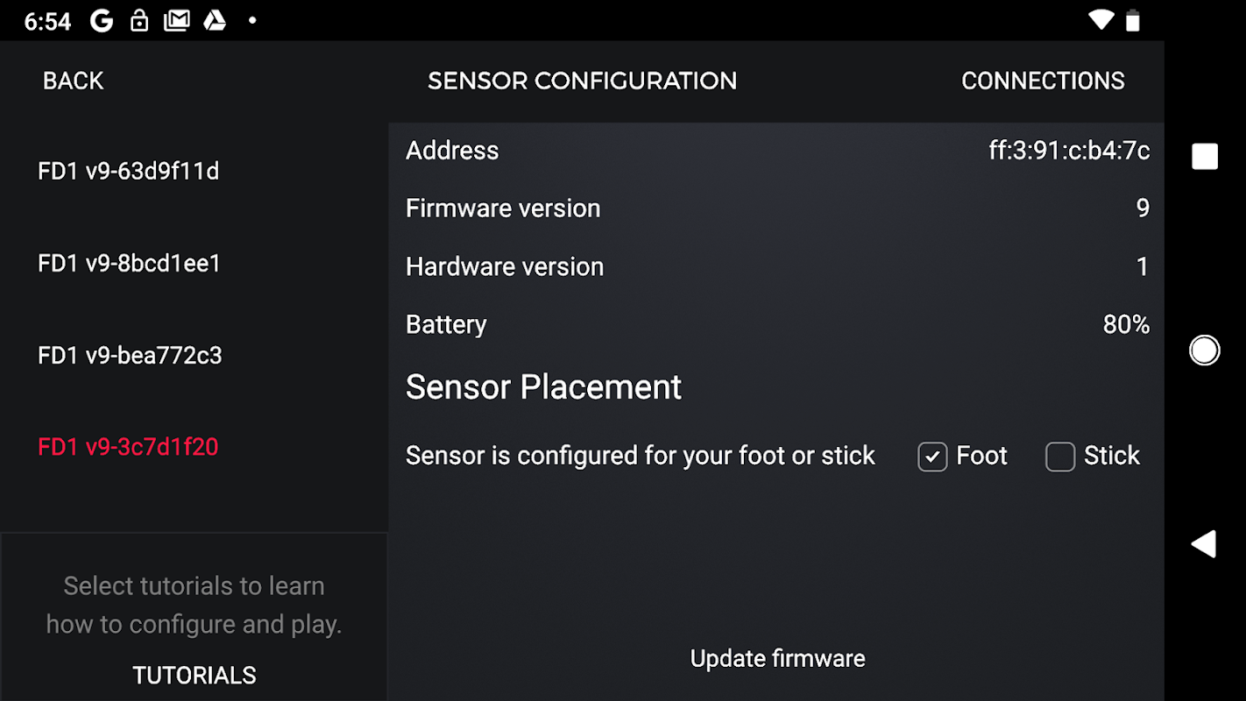Select sensor FD1 v9-8bcd1ee1
1246x701 pixels.
tap(130, 264)
